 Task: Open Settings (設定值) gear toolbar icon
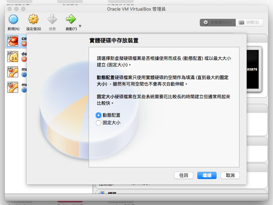pyautogui.click(x=33, y=19)
